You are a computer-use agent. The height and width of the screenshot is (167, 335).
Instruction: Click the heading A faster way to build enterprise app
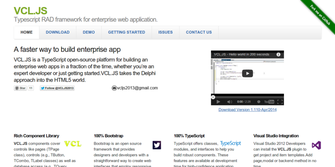pos(67,49)
